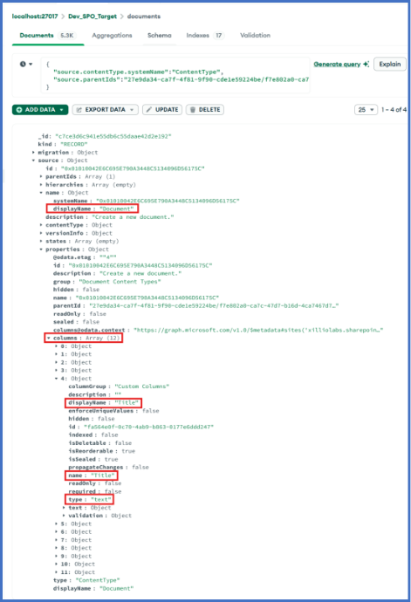This screenshot has height=602, width=411.
Task: Click the Dev_SPO_Target breadcrumb
Action: tap(92, 16)
